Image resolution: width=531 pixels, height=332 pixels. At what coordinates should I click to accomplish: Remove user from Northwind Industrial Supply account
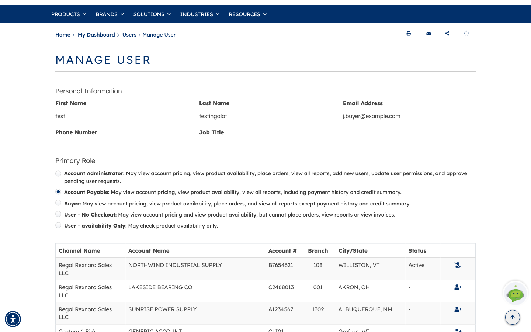click(x=458, y=265)
